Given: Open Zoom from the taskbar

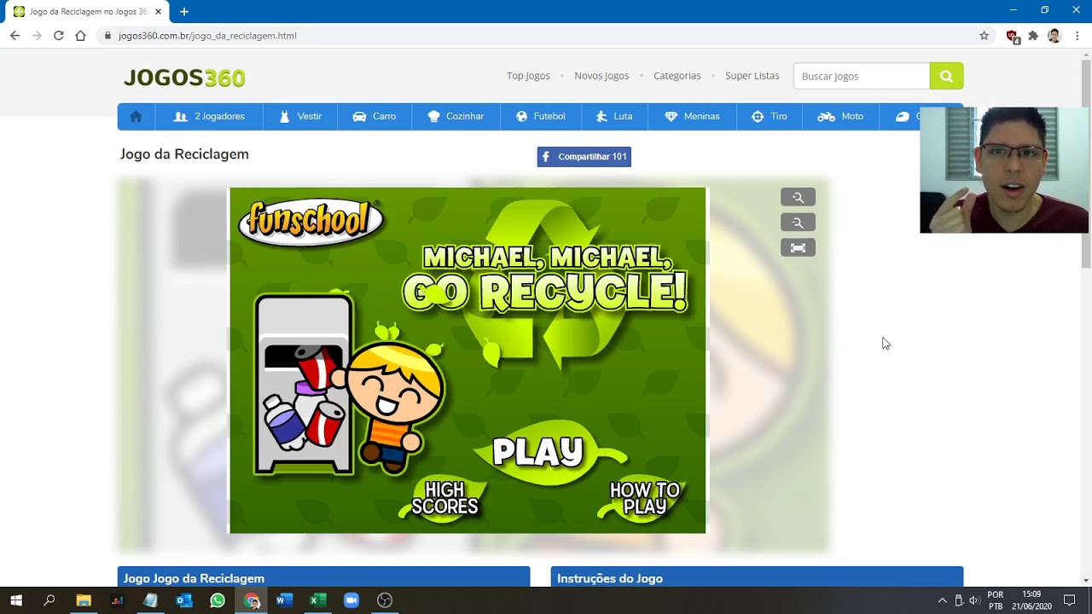Looking at the screenshot, I should 351,600.
